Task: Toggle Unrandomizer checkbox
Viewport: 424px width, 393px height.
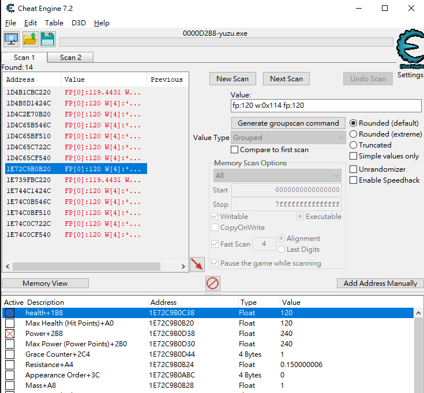Action: pyautogui.click(x=353, y=169)
